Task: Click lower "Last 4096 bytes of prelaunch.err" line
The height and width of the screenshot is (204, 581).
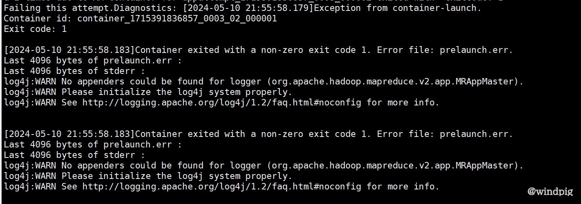Action: (x=93, y=145)
